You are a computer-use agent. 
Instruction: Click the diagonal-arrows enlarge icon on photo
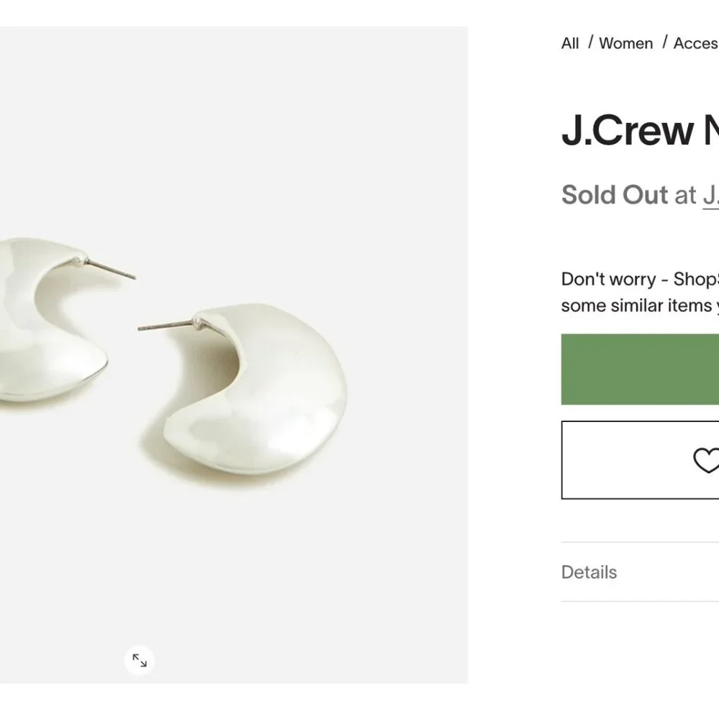[139, 659]
